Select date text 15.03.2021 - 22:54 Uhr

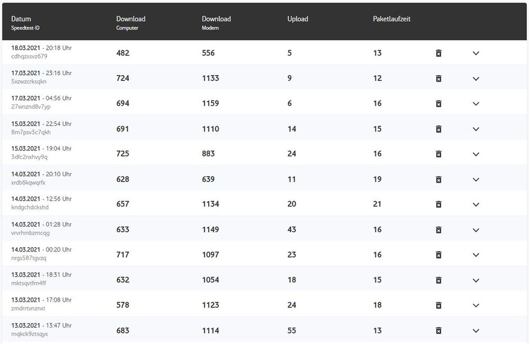[x=41, y=124]
